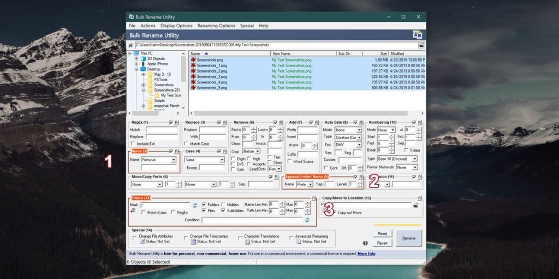The image size is (559, 279).
Task: Click the browse folder icon beside path field
Action: tap(421, 45)
